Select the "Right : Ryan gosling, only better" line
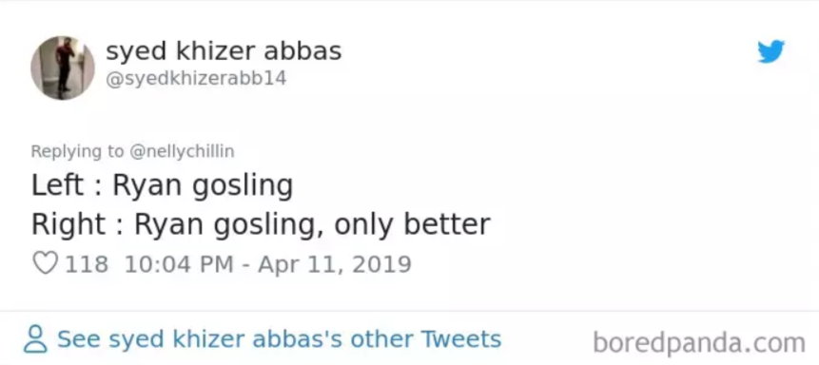This screenshot has width=819, height=365. click(x=261, y=225)
